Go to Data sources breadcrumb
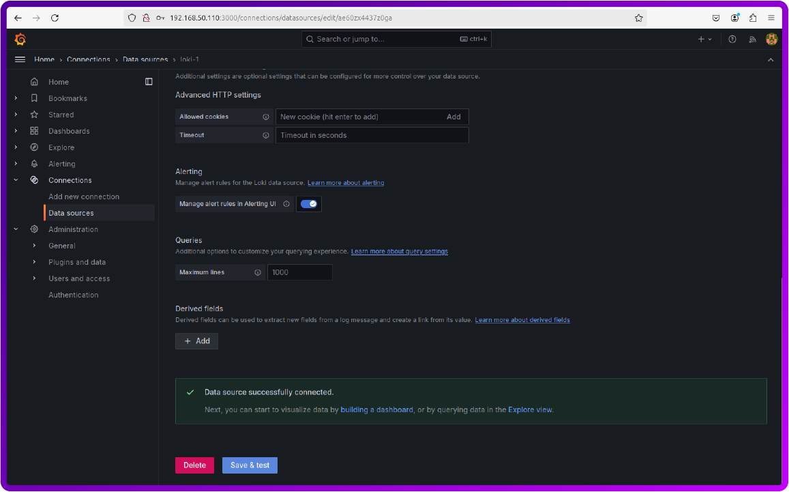Viewport: 789px width, 492px height. click(145, 59)
